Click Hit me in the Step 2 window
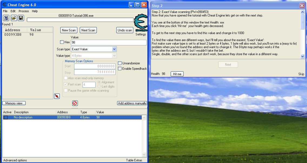307x163 pixels. pyautogui.click(x=177, y=74)
